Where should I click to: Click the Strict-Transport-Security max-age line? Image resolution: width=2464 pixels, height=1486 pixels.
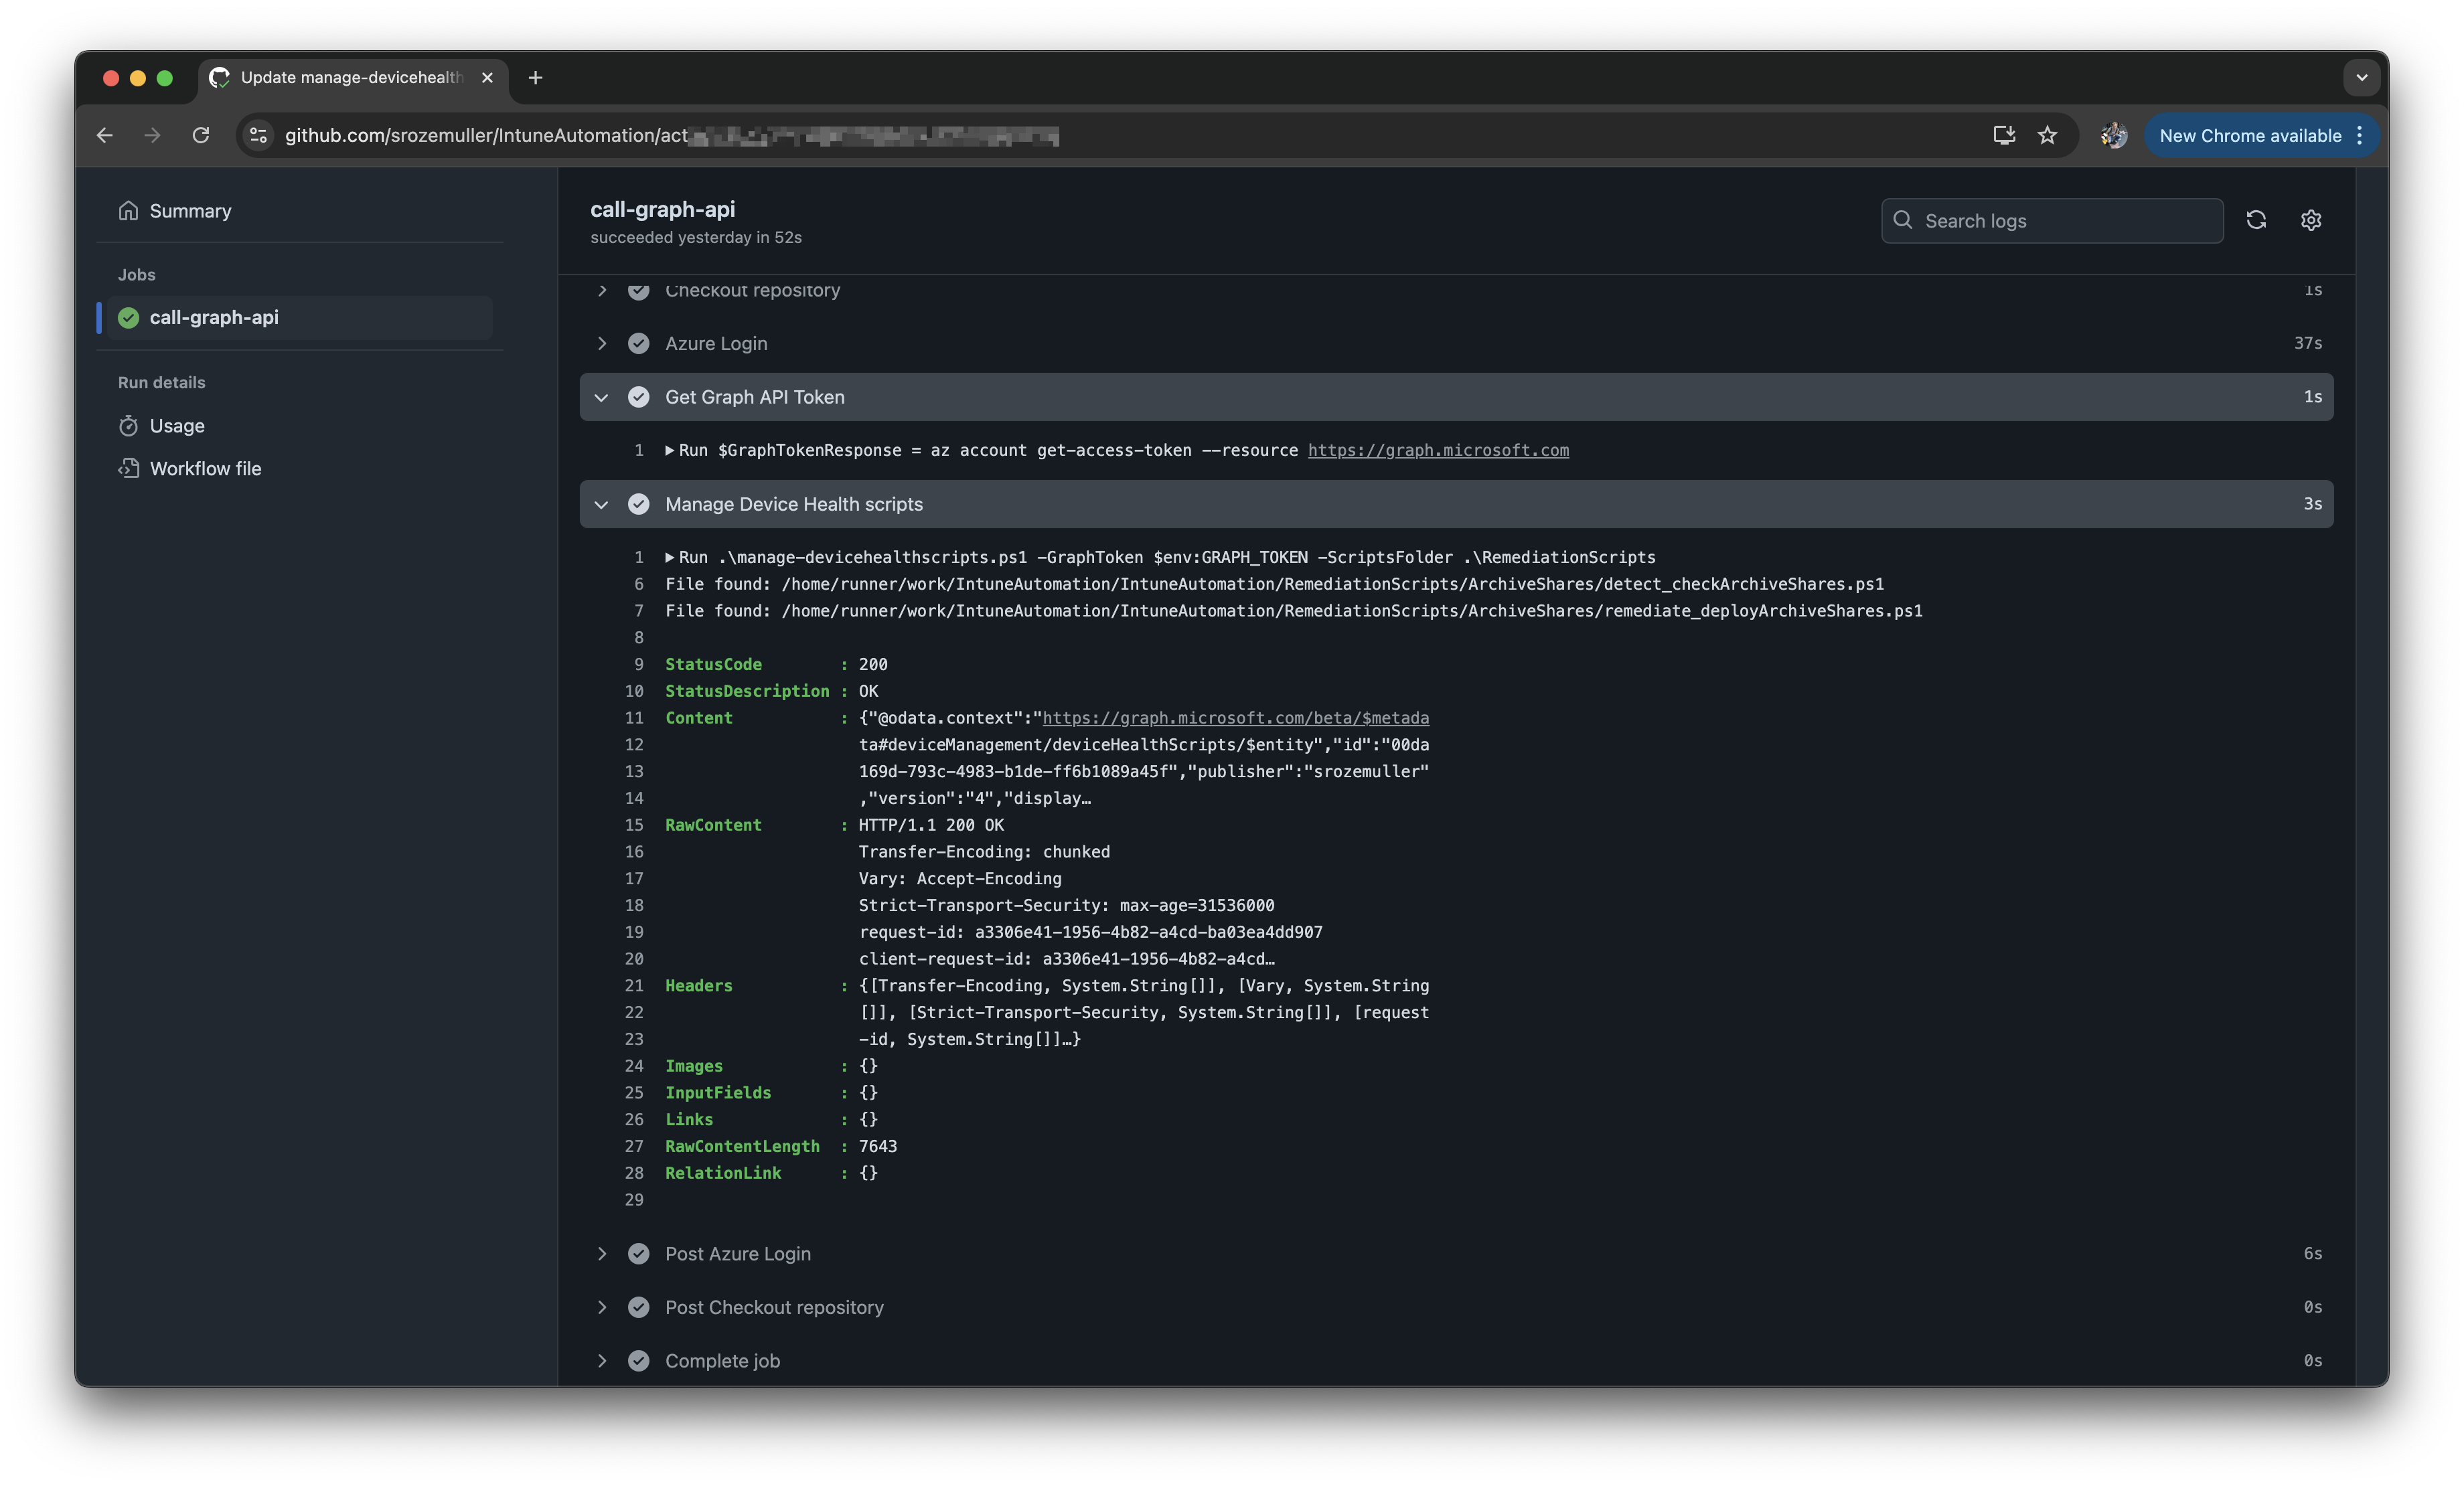point(1066,905)
